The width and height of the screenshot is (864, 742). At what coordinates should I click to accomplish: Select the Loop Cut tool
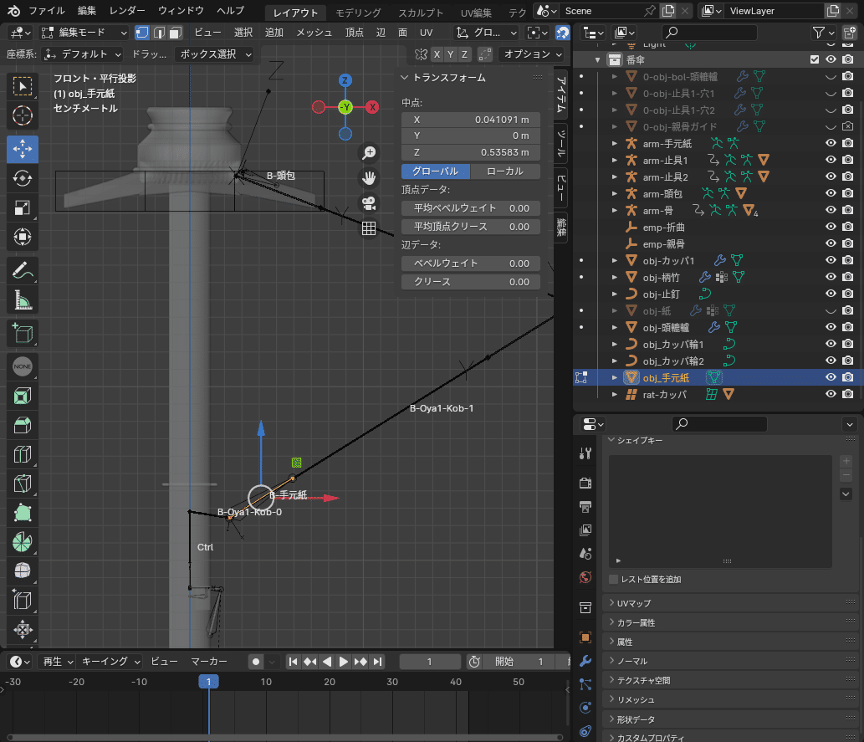click(23, 484)
